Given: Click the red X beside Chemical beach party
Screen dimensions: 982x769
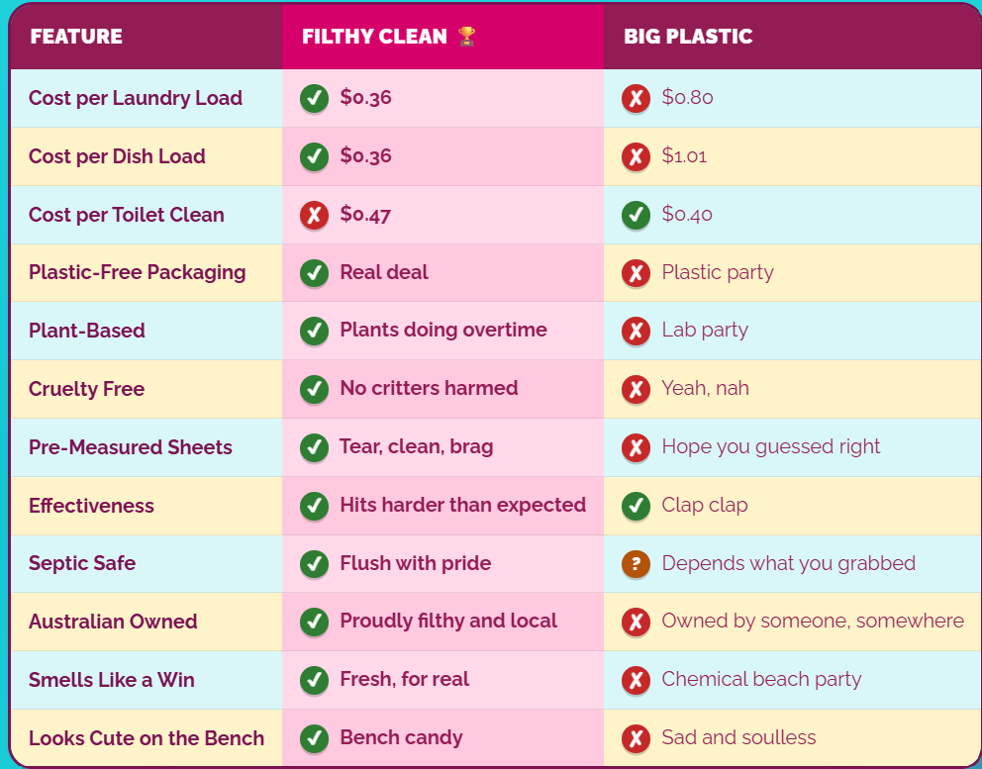Looking at the screenshot, I should tap(636, 680).
